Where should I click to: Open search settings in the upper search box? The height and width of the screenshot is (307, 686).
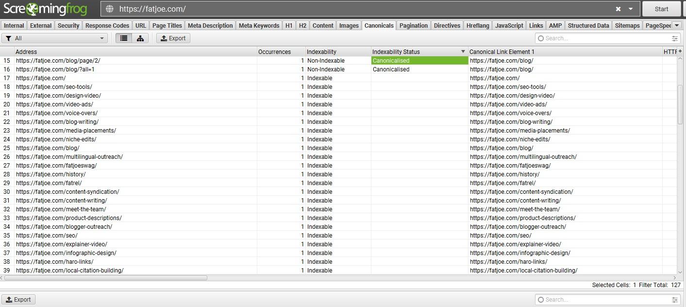tap(675, 38)
